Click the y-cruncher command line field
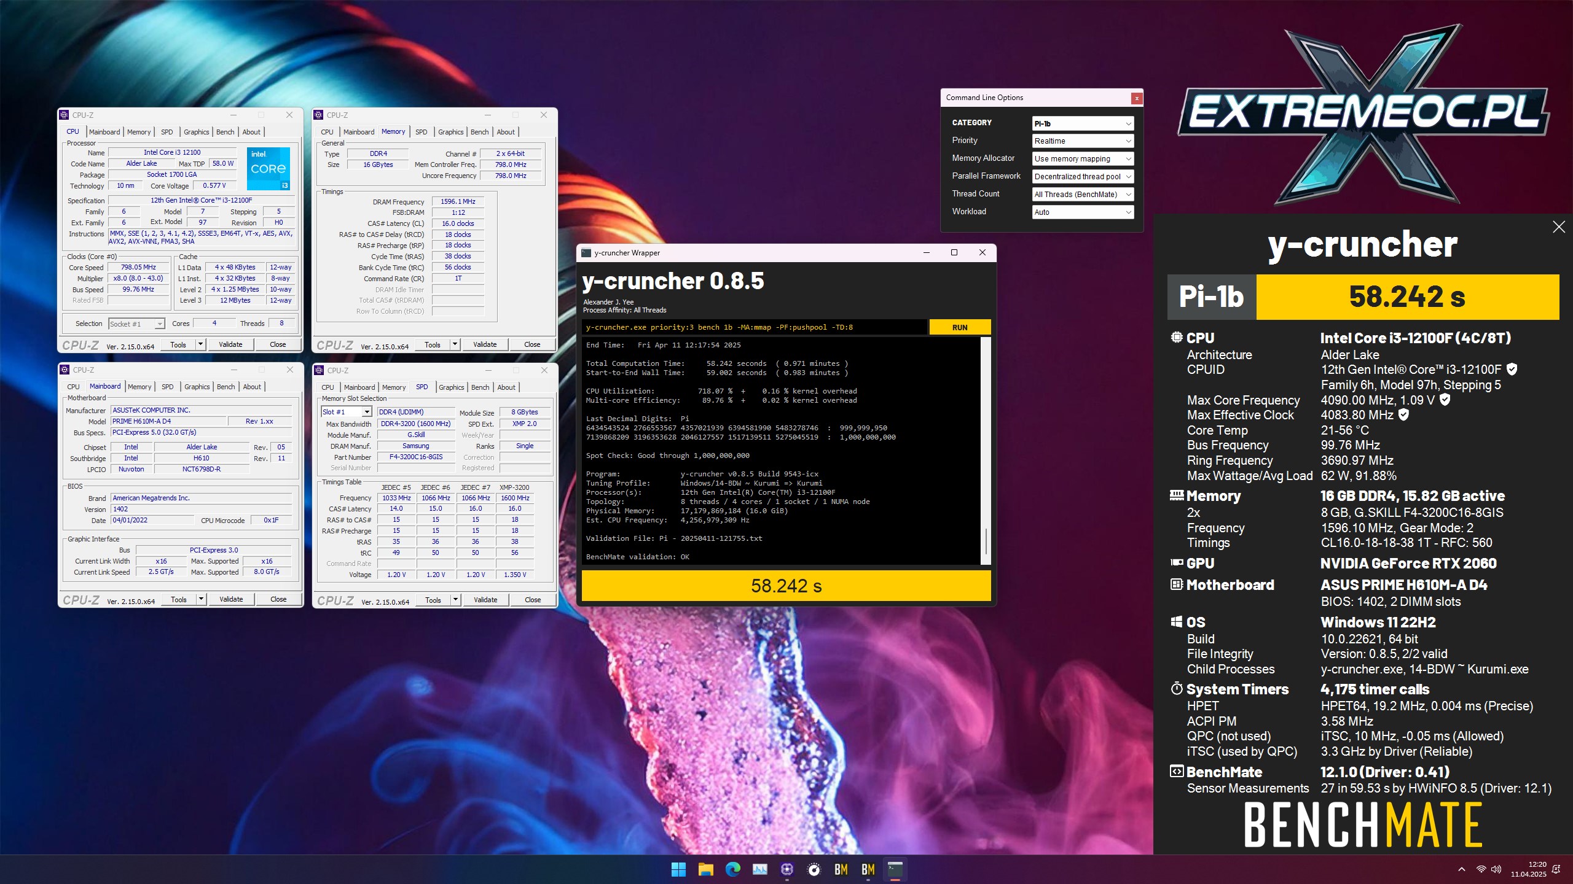 (755, 327)
